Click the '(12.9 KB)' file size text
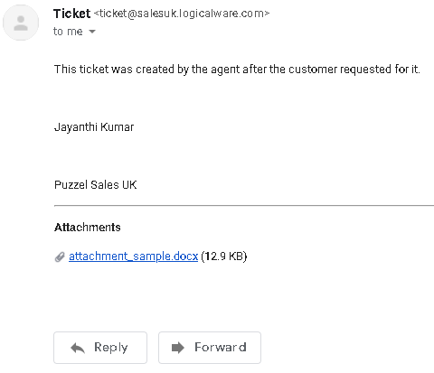Image resolution: width=434 pixels, height=373 pixels. coord(224,256)
